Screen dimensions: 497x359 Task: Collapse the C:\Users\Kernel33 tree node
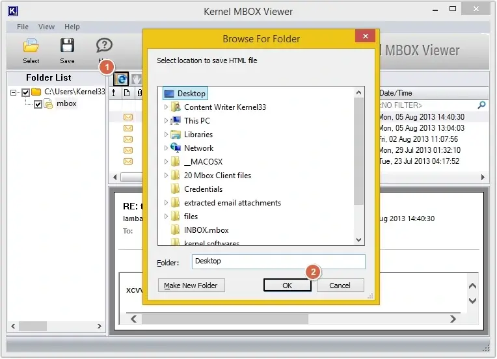[x=13, y=92]
